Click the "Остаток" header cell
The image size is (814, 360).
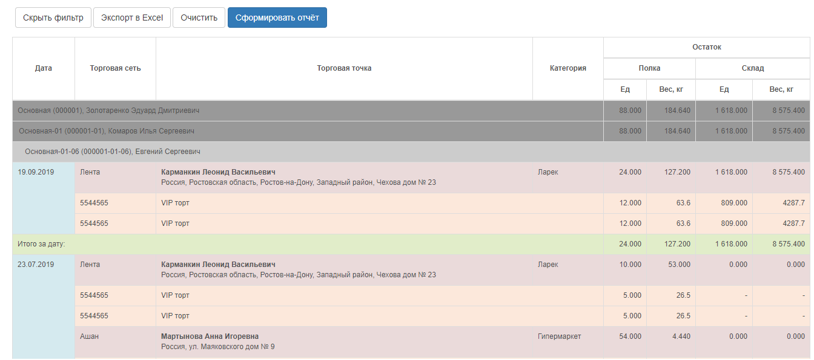pyautogui.click(x=706, y=47)
